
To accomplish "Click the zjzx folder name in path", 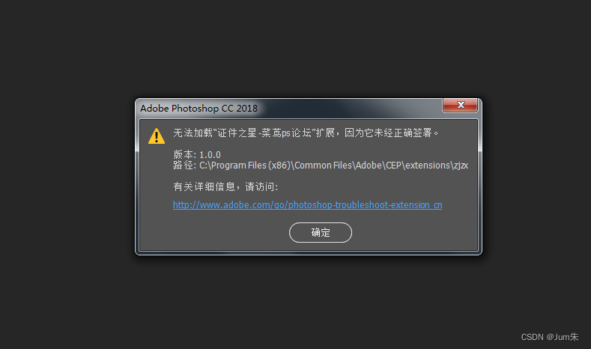I will point(461,166).
